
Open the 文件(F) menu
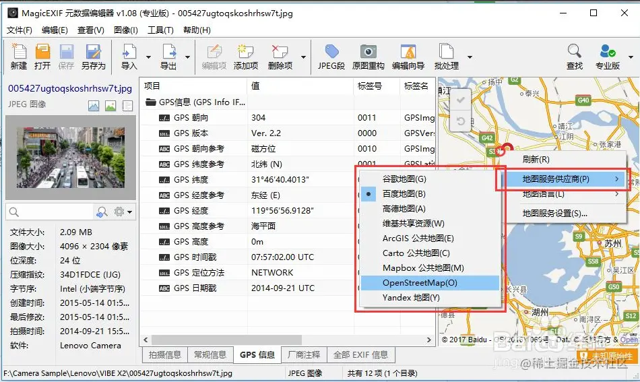[19, 30]
